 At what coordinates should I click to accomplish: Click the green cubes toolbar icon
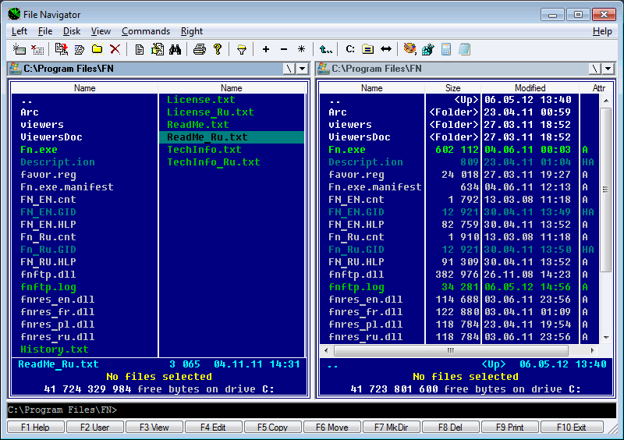tap(427, 49)
